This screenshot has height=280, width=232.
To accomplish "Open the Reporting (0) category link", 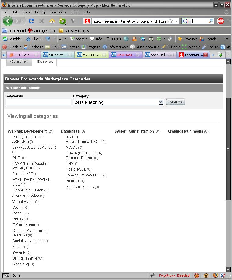I will pyautogui.click(x=23, y=264).
